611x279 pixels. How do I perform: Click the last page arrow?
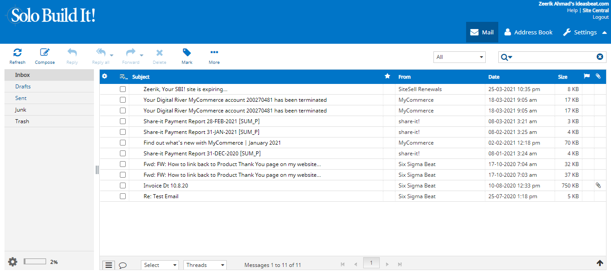pos(400,265)
